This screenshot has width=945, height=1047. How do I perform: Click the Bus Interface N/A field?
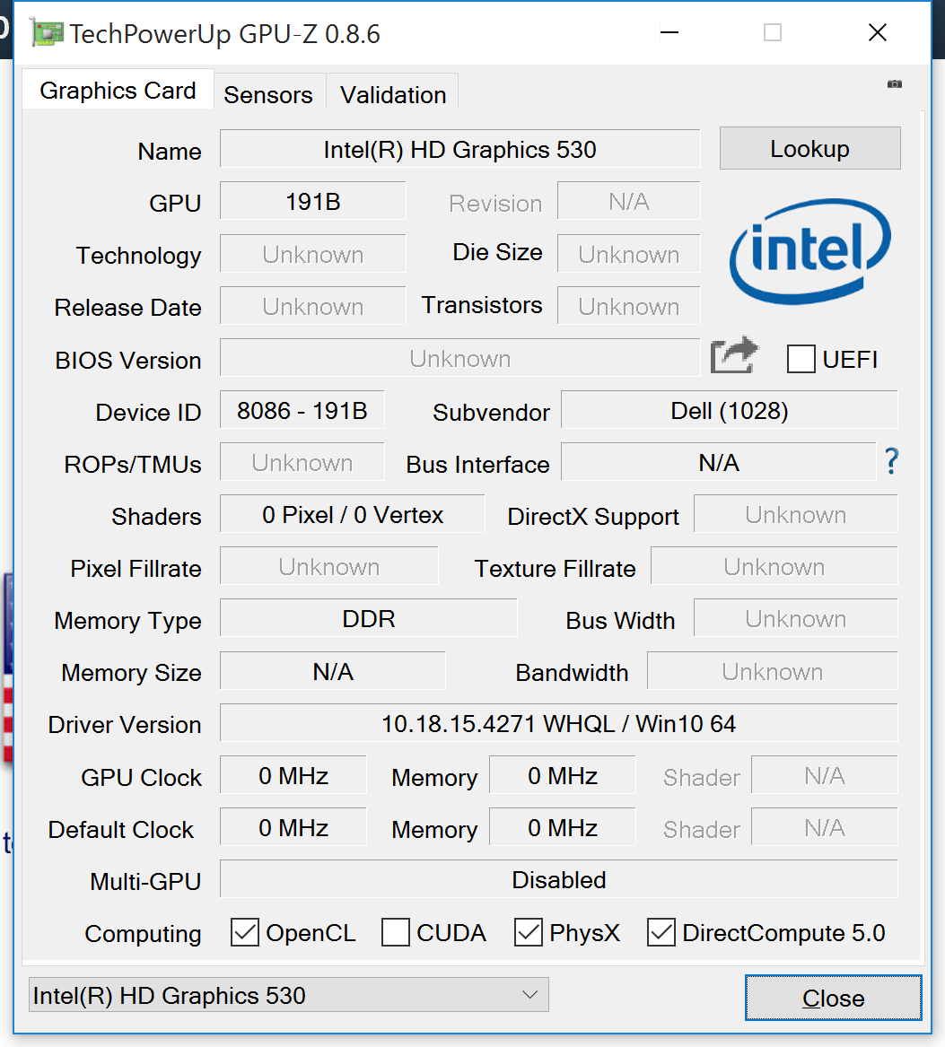pyautogui.click(x=719, y=462)
